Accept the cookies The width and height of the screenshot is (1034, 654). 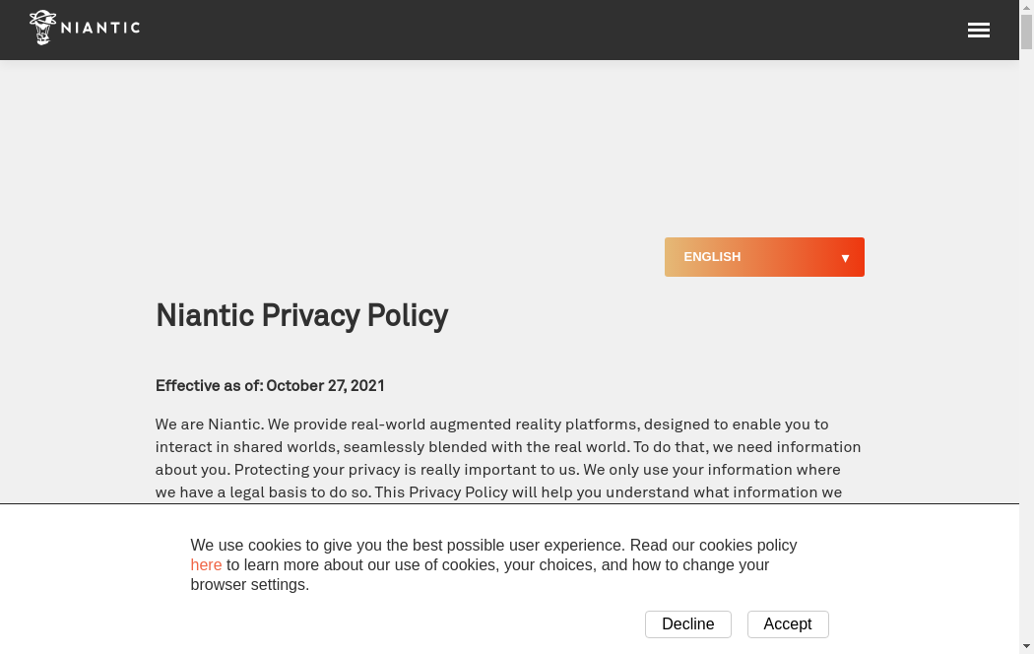pos(788,624)
